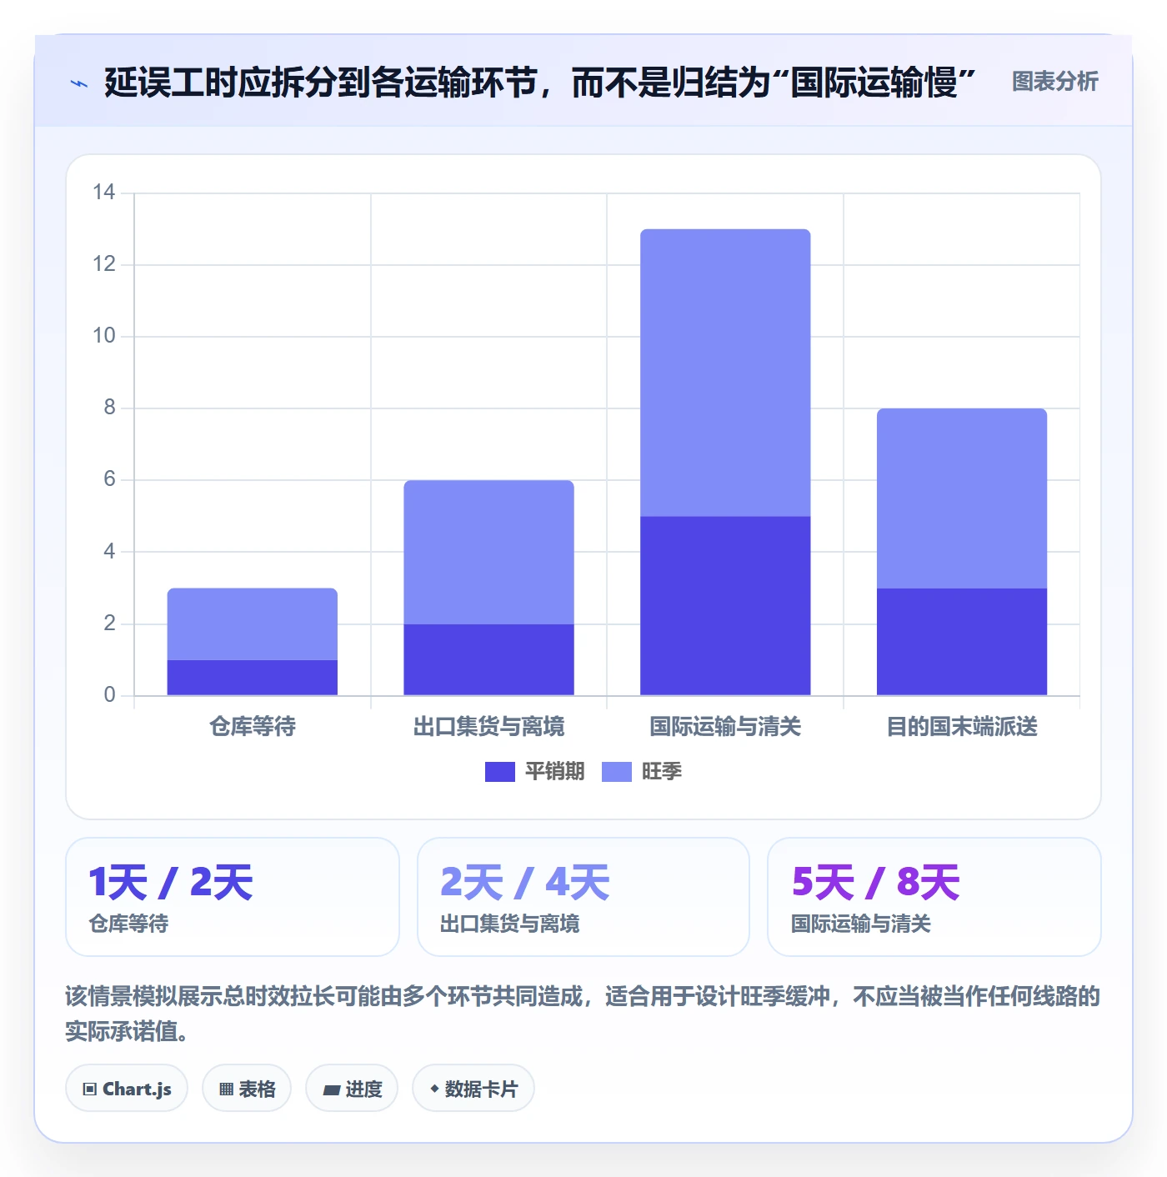Click the y-axis tick value 6
Viewport: 1167px width, 1177px height.
[x=109, y=479]
